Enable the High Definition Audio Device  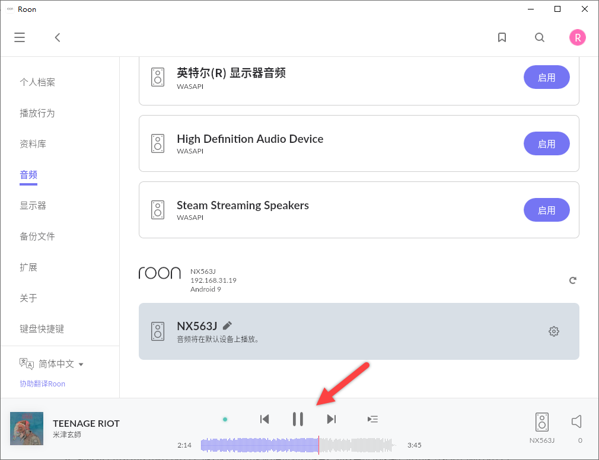pos(546,143)
